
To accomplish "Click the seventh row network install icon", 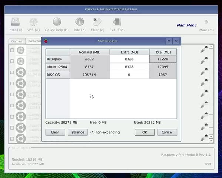I will point(204,116).
